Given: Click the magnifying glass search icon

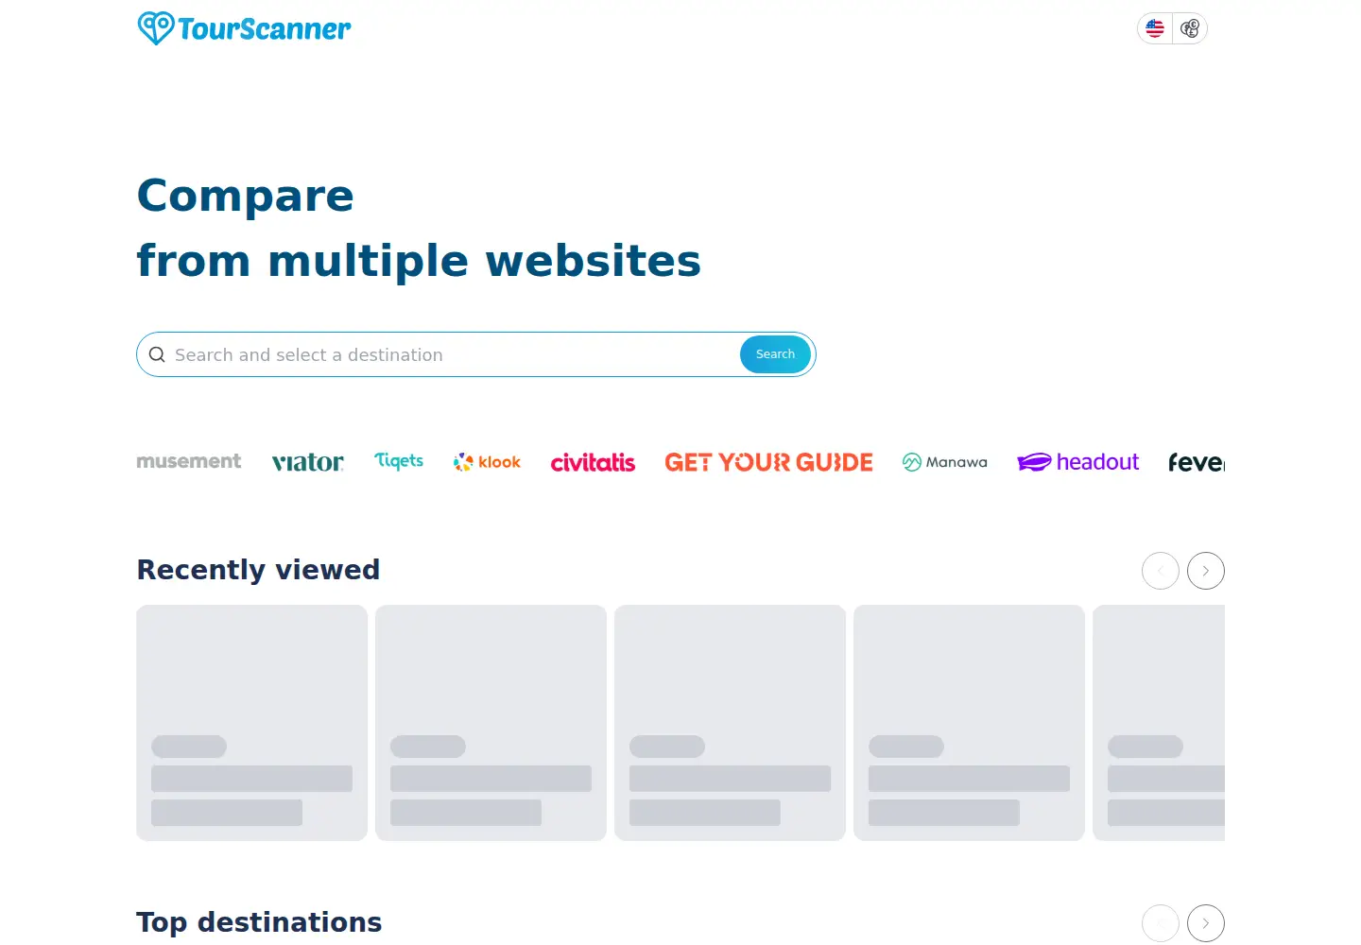Looking at the screenshot, I should (157, 354).
